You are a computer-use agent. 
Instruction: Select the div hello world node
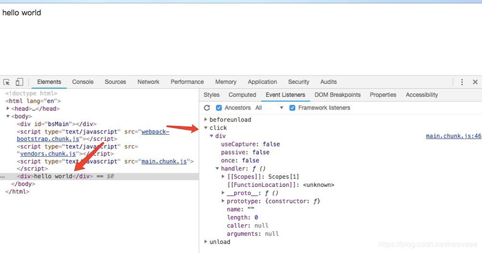(x=54, y=176)
